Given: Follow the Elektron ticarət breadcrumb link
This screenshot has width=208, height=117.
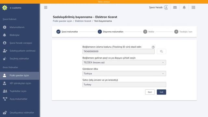Looking at the screenshot, I should pos(83,21).
